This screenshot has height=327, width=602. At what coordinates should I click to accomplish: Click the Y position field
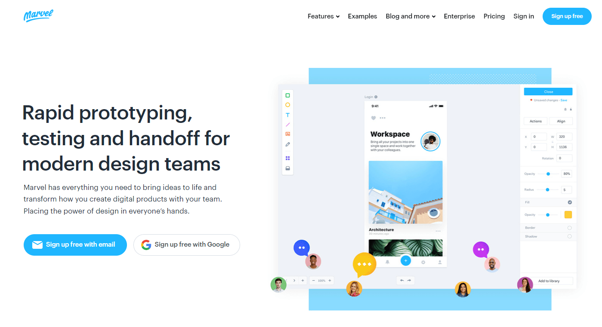(x=539, y=147)
